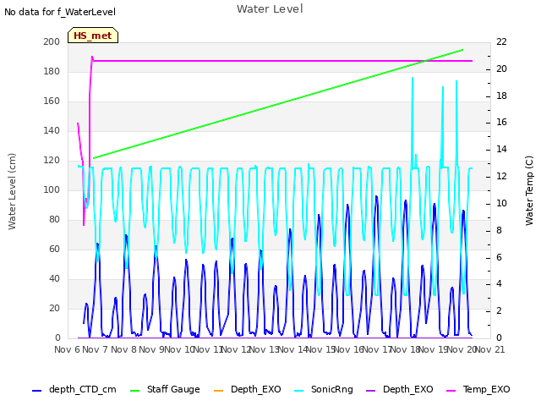Click the 100 tick on left axis
This screenshot has height=406, width=541.
[52, 189]
